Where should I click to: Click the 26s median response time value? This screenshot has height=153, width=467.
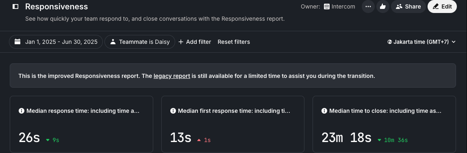[x=29, y=138]
